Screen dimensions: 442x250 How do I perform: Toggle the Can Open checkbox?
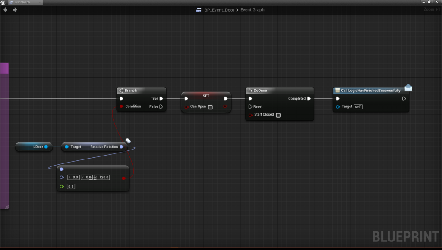210,107
